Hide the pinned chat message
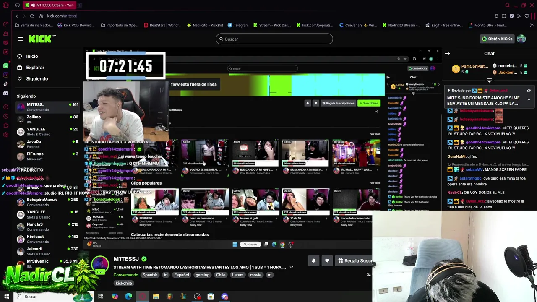 click(529, 91)
